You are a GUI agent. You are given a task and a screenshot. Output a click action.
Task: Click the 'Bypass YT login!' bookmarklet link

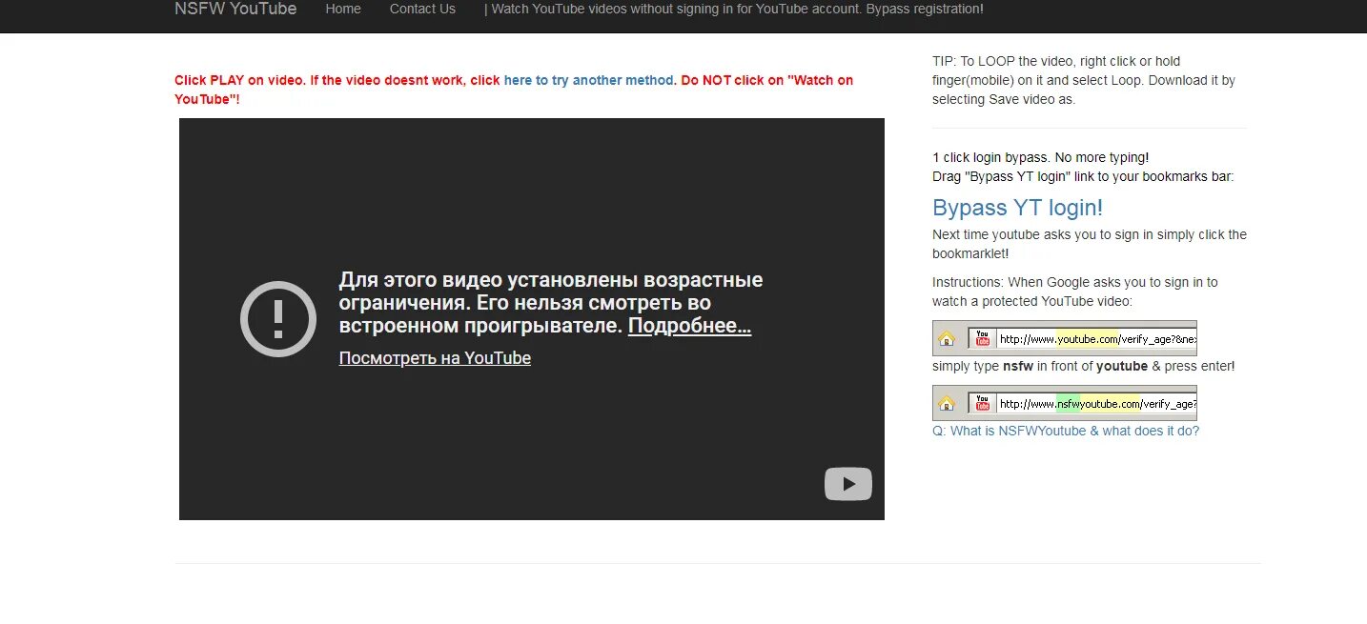(1017, 208)
